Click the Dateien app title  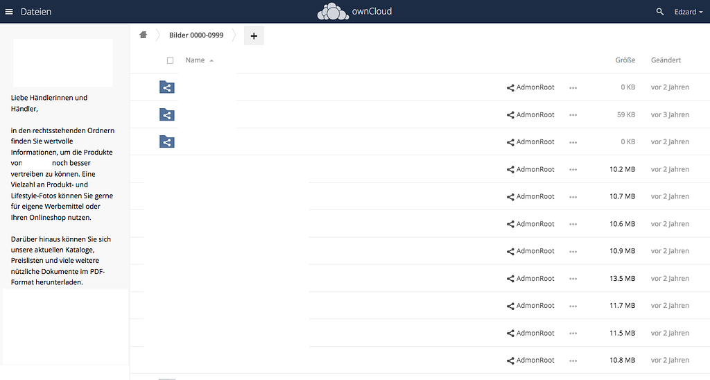tap(36, 12)
